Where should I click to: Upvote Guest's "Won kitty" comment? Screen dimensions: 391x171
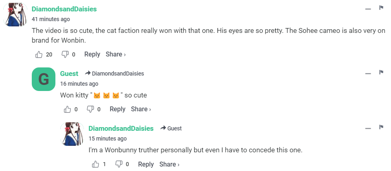pos(68,109)
